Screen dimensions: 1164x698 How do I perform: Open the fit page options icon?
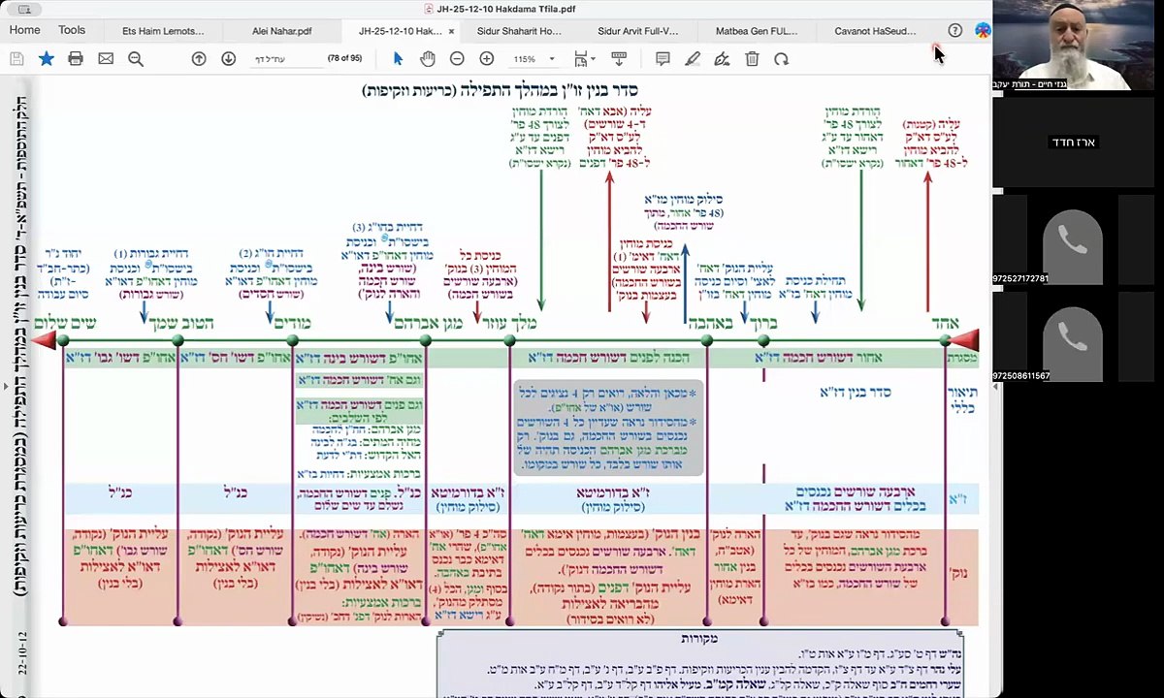[x=583, y=59]
